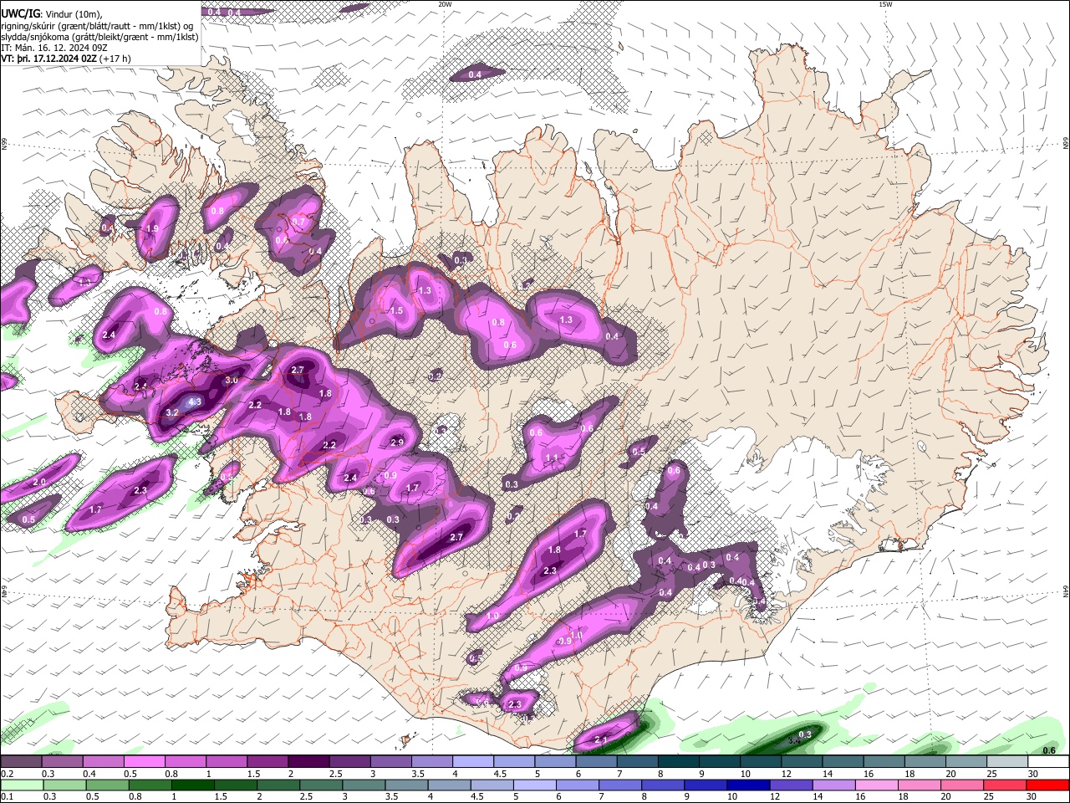
Task: Click the 'slydda/snjókoma' line in the header
Action: [x=99, y=37]
